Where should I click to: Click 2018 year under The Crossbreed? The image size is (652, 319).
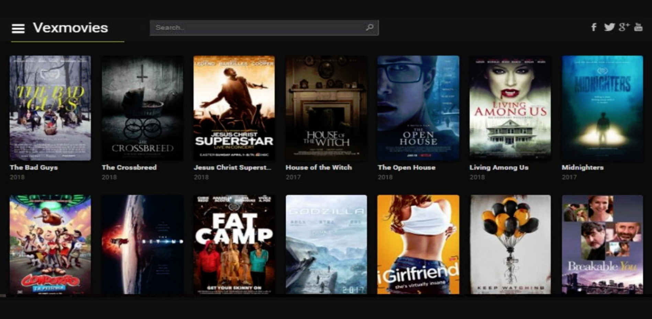[x=109, y=177]
